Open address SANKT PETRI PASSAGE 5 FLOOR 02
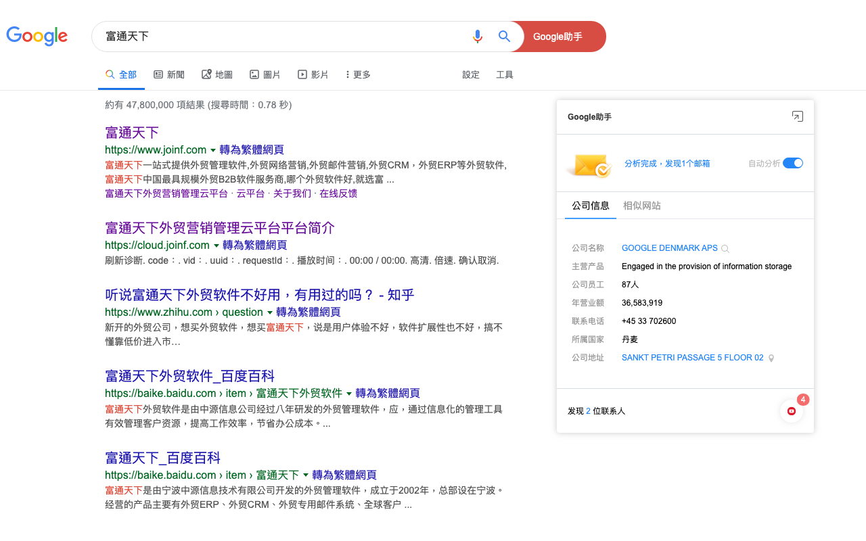The width and height of the screenshot is (866, 541). point(693,358)
